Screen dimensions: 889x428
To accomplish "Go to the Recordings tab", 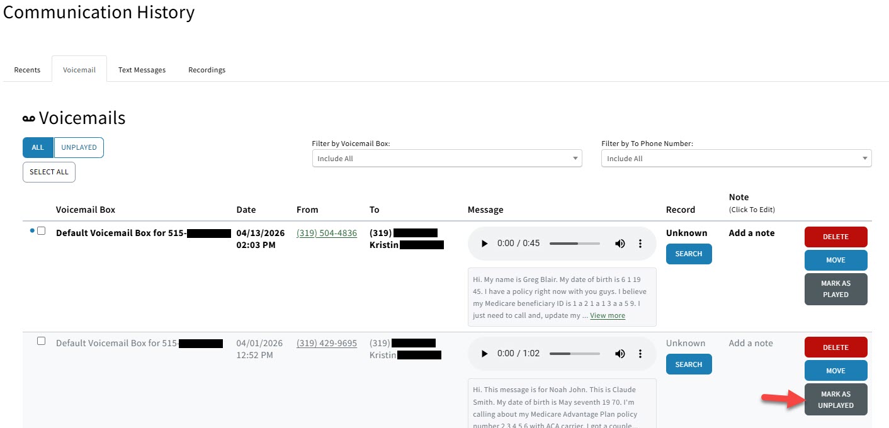I will (207, 70).
